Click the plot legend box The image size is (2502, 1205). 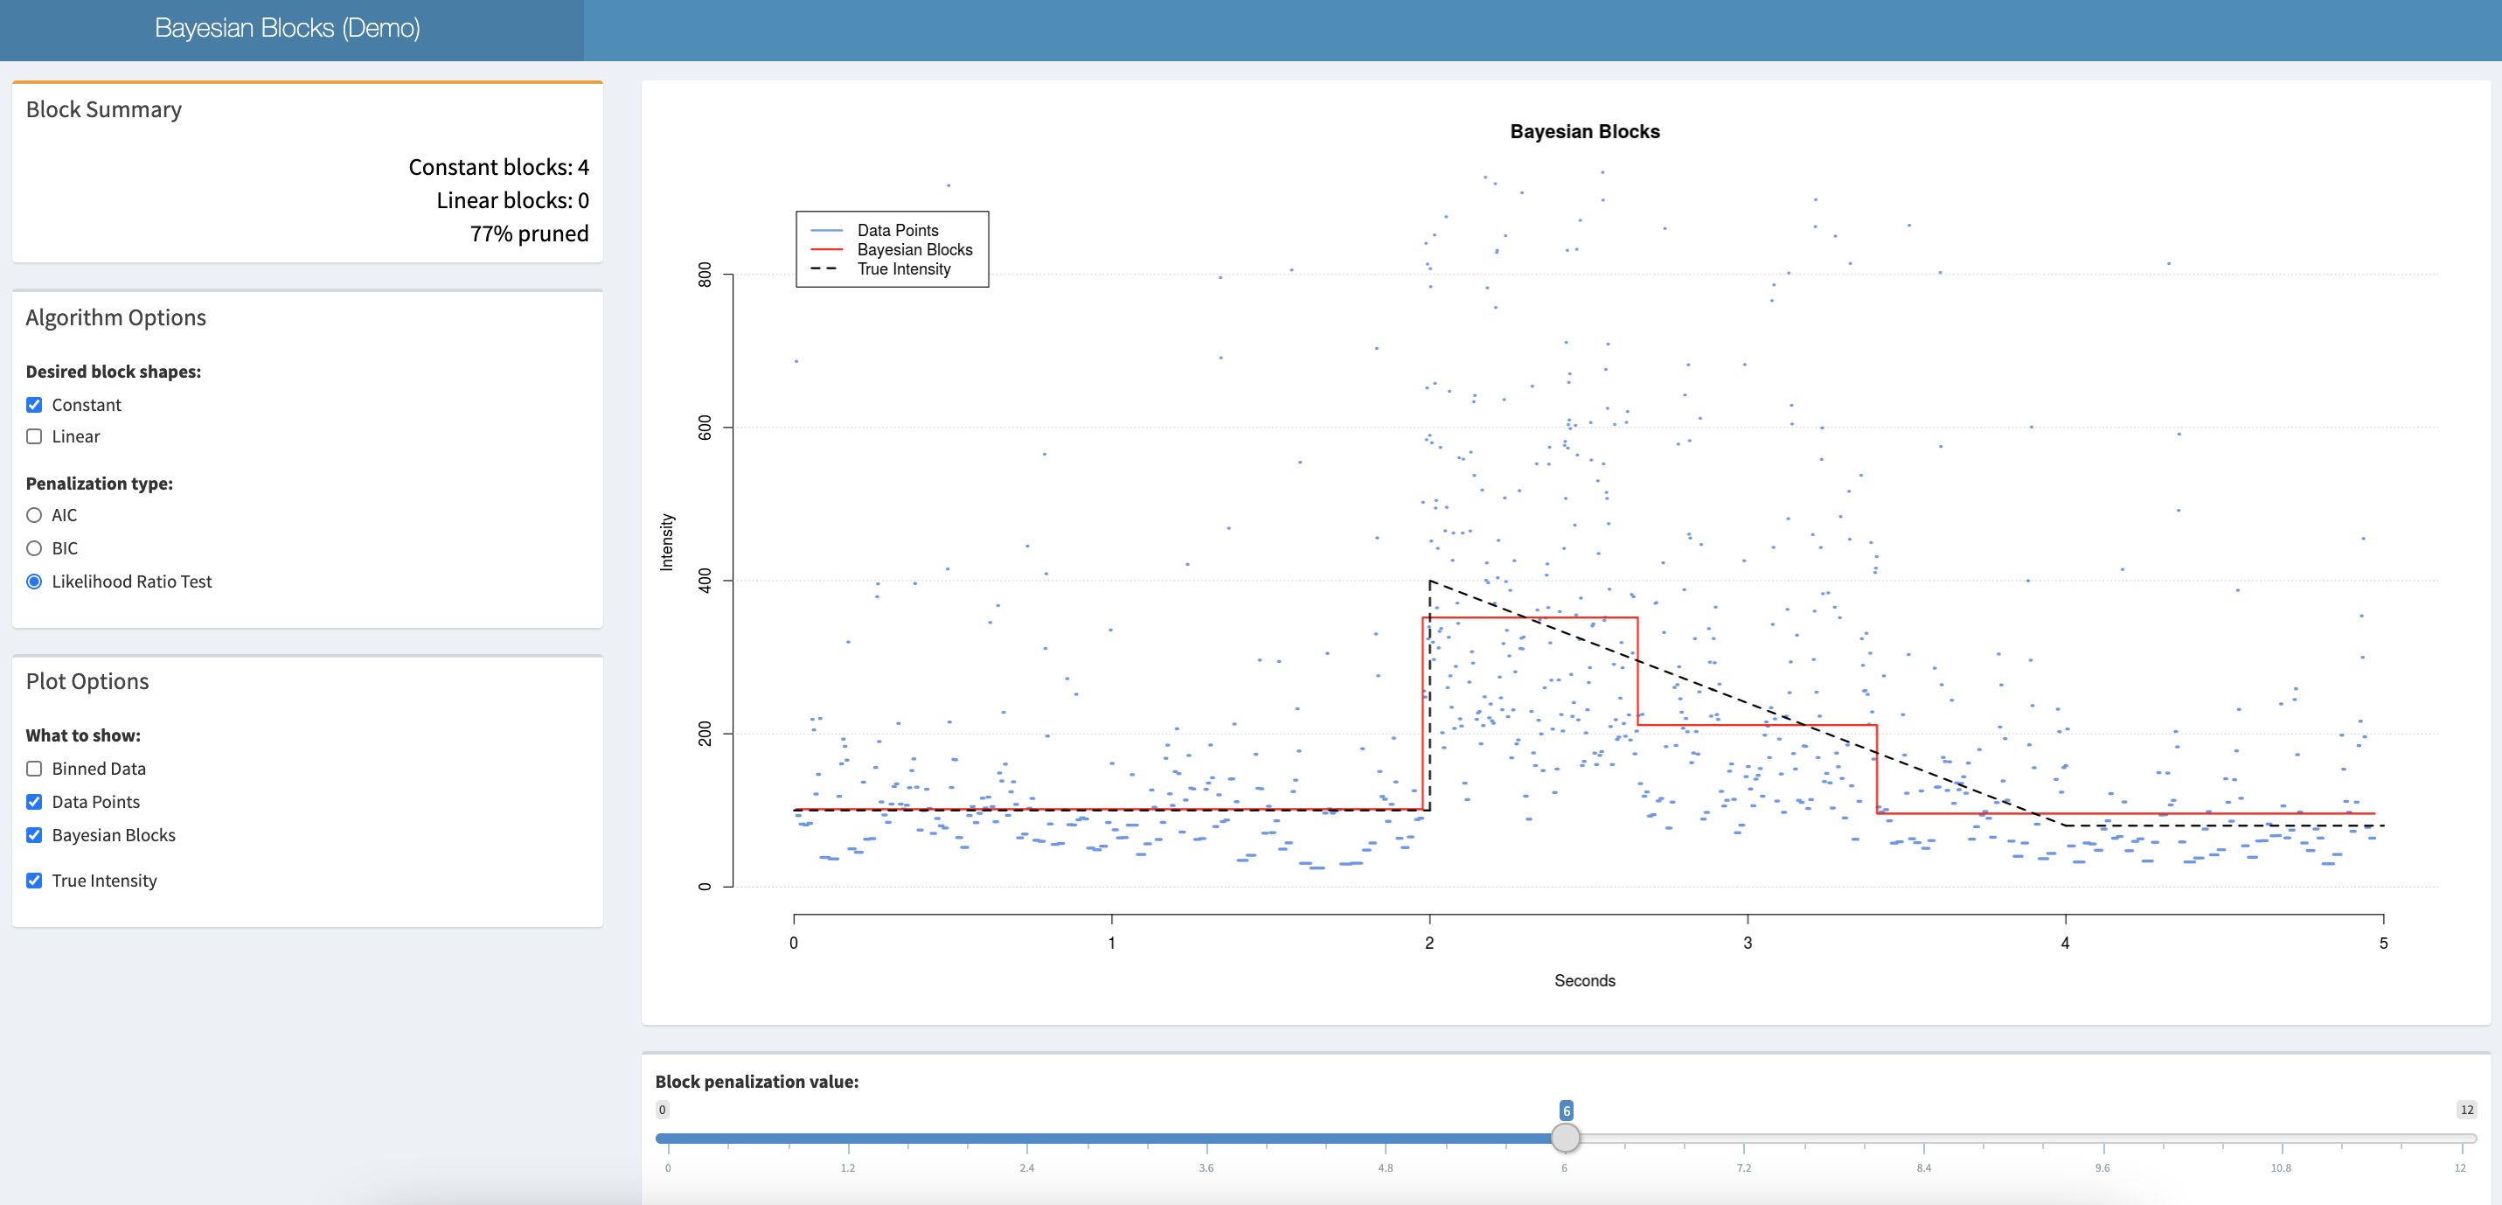[x=892, y=250]
